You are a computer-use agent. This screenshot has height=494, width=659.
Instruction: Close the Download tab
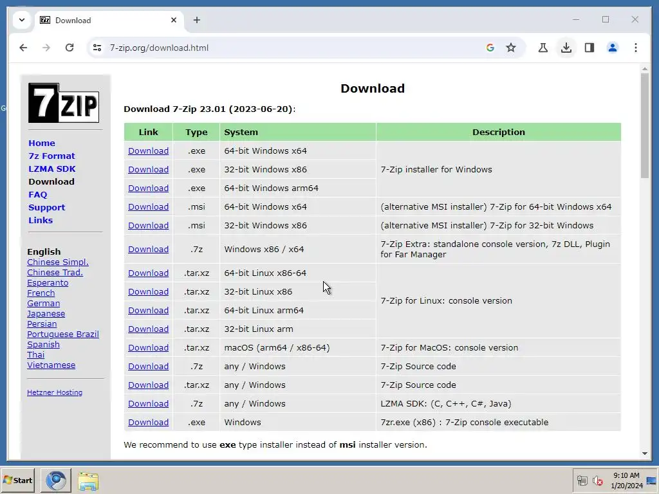174,20
